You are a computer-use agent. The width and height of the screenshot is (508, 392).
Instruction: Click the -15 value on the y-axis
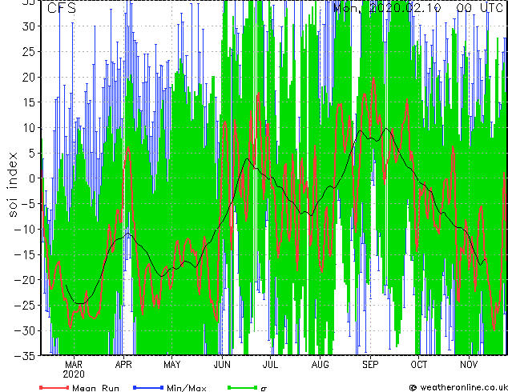click(25, 254)
